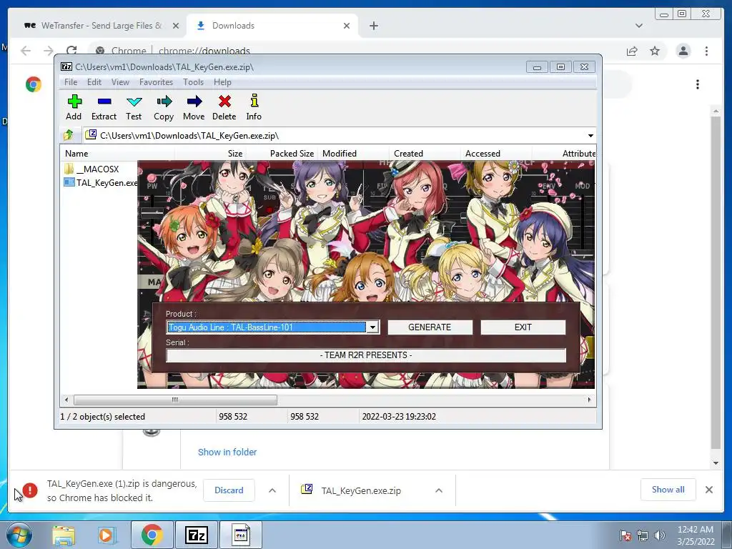Open a new Chrome tab
The height and width of the screenshot is (549, 732).
[373, 26]
